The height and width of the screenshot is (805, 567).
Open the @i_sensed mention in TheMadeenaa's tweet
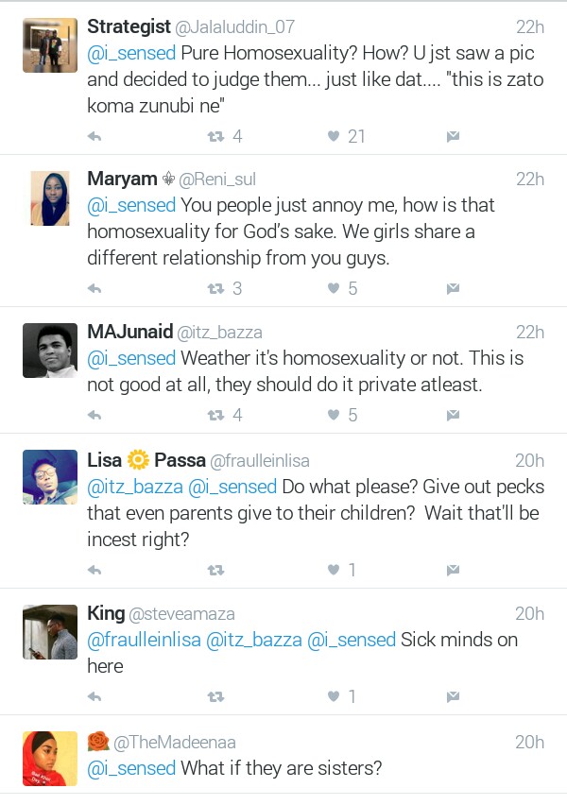131,768
